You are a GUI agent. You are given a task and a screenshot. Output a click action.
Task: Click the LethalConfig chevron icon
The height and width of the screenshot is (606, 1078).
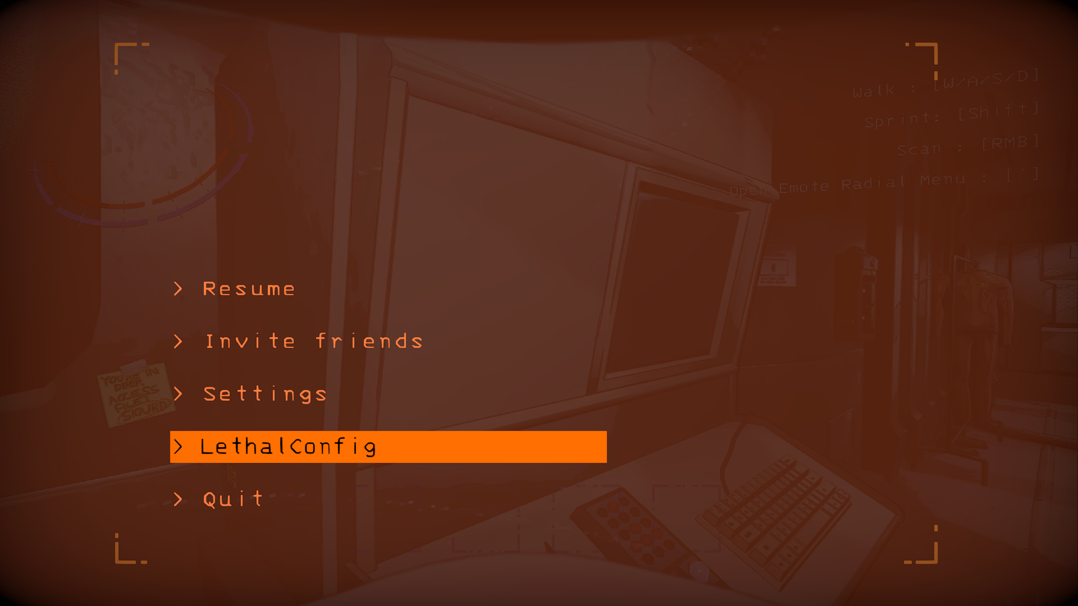[x=180, y=446]
